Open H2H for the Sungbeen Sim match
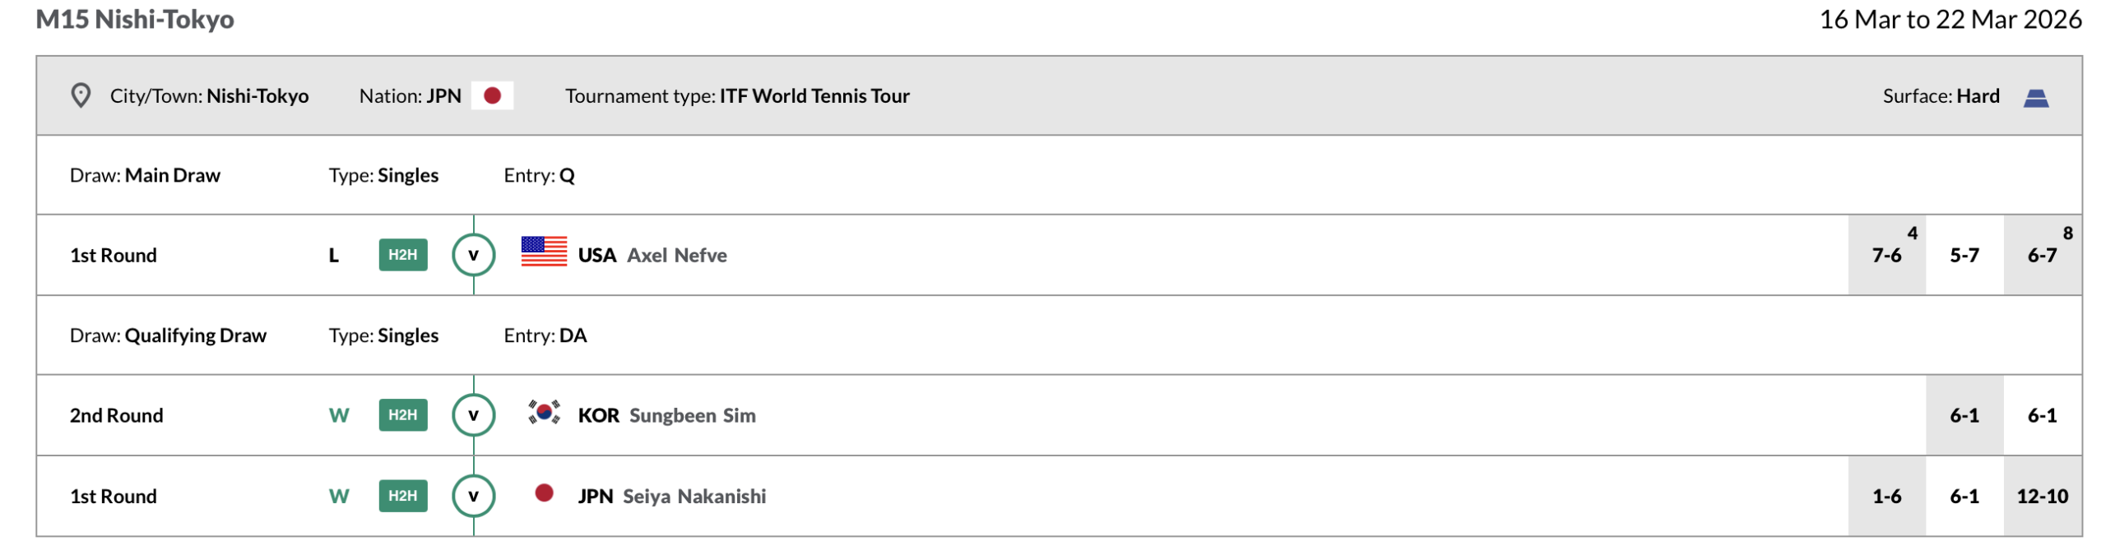The height and width of the screenshot is (555, 2106). tap(402, 415)
